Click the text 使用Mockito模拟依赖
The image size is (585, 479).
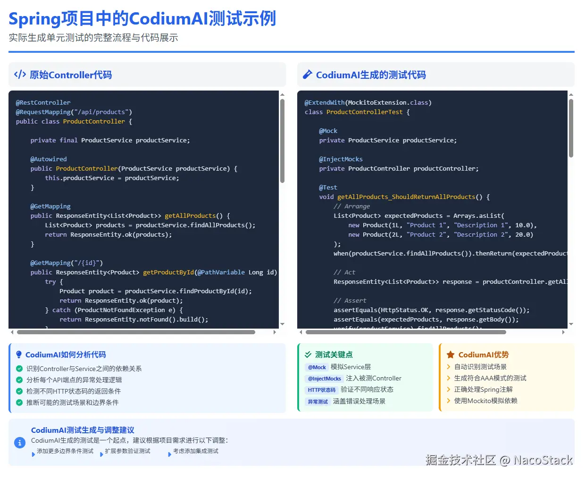[485, 401]
